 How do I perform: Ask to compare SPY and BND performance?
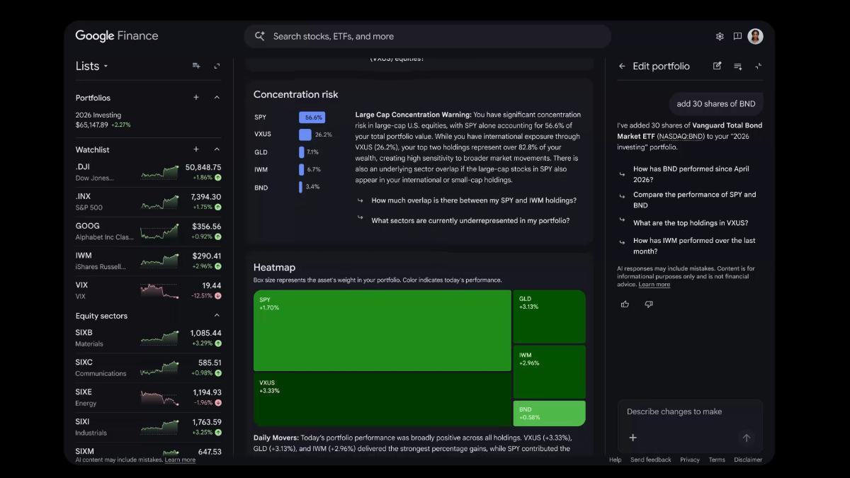tap(694, 200)
